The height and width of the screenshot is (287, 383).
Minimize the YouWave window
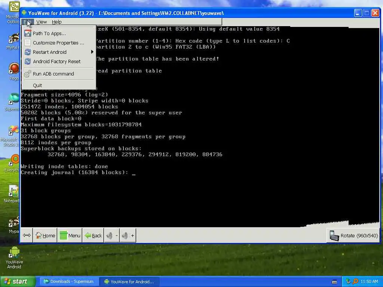pyautogui.click(x=358, y=13)
